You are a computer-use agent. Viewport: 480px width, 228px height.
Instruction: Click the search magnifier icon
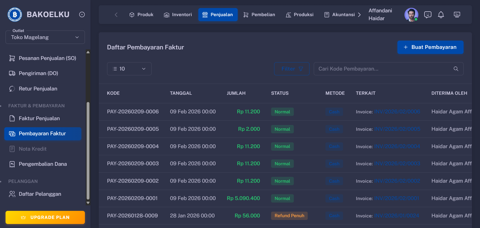pyautogui.click(x=456, y=69)
